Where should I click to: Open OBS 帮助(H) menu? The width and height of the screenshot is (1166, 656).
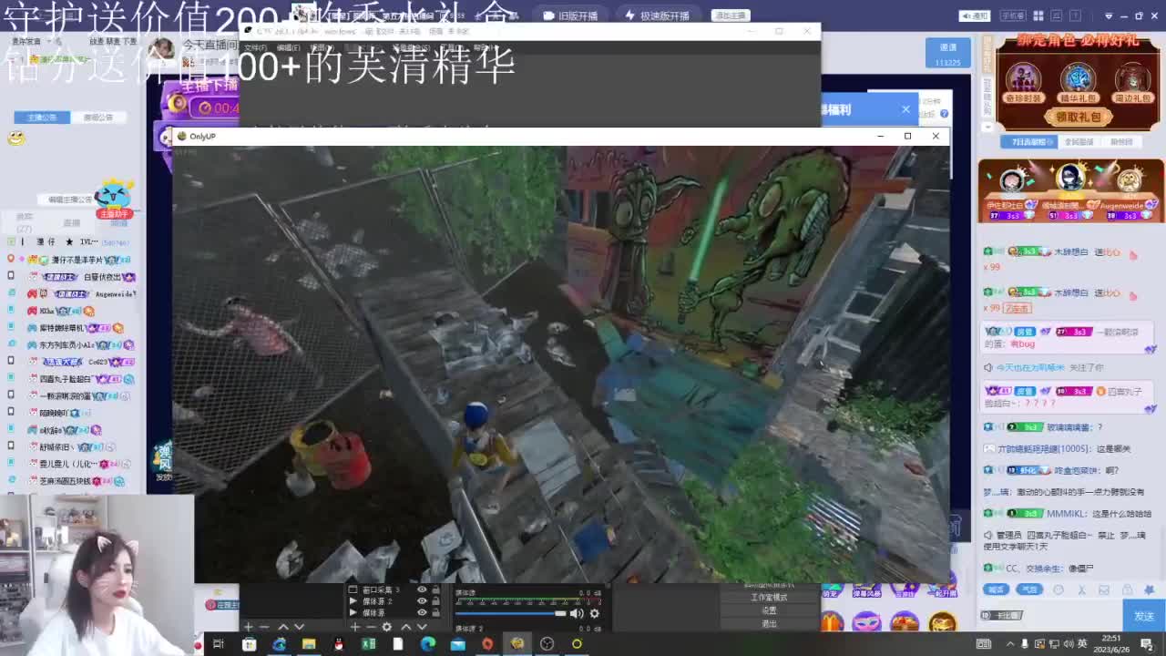click(486, 47)
